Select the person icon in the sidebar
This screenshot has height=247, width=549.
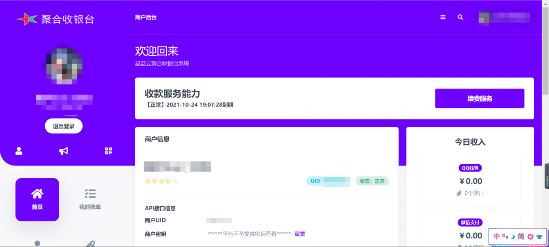pyautogui.click(x=18, y=151)
